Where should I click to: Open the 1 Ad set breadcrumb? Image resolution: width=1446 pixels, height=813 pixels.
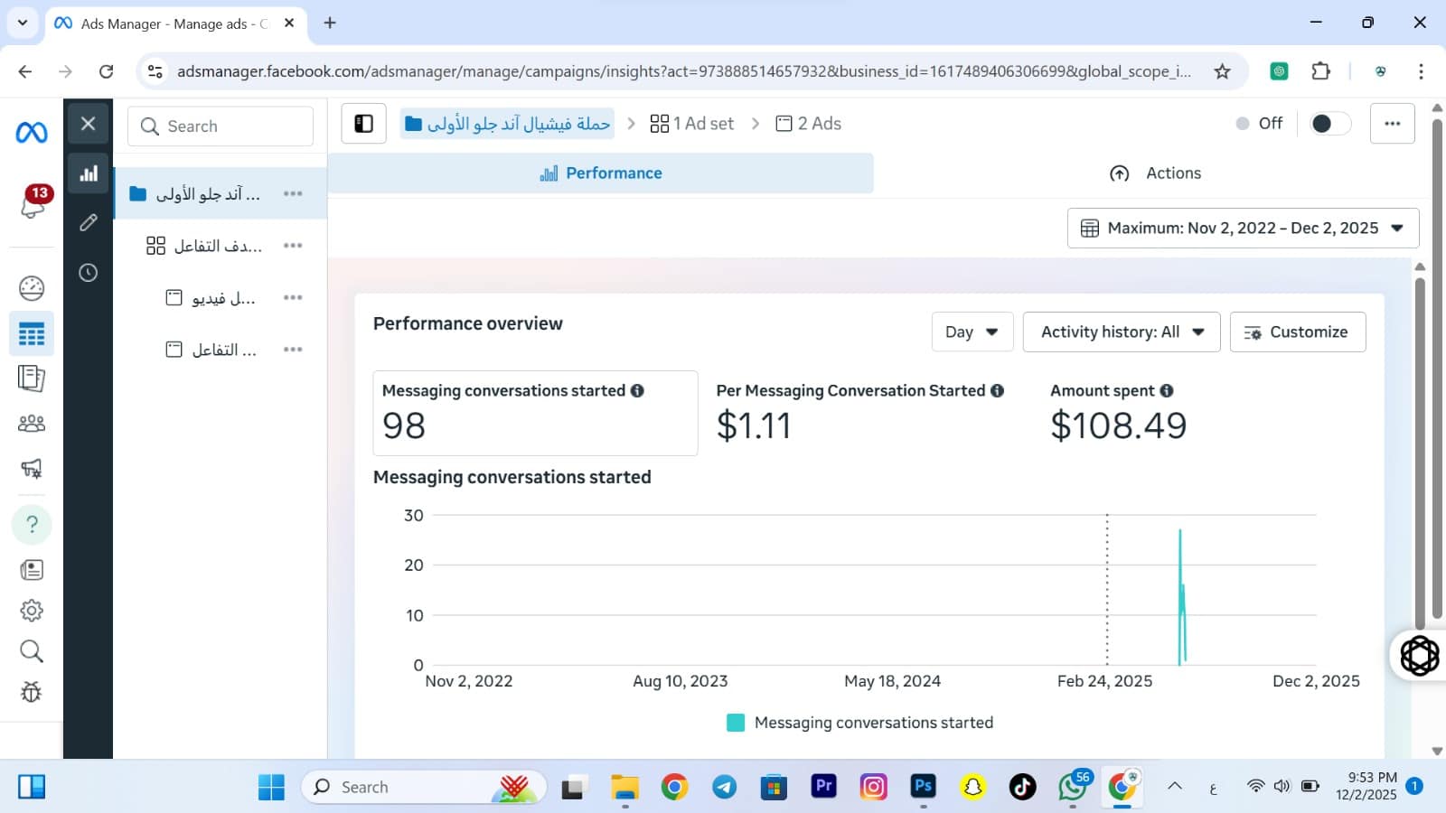[692, 124]
